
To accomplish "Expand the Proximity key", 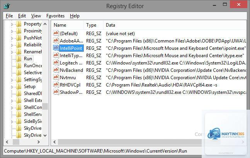I will coord(12,31).
